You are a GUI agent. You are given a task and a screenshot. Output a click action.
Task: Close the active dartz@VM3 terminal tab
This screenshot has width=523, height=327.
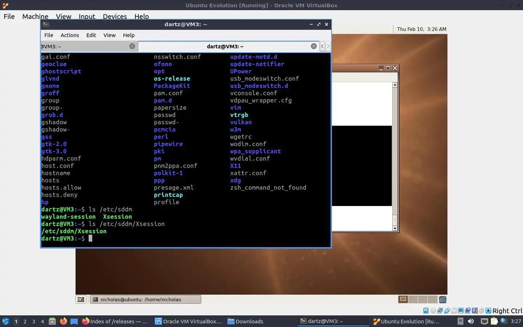pyautogui.click(x=314, y=46)
